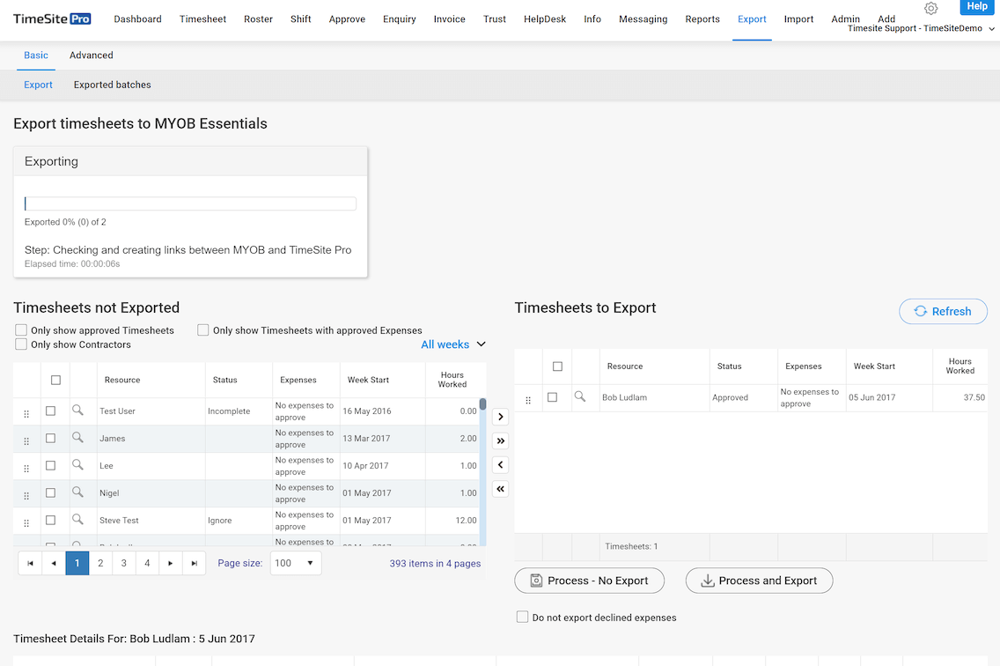Screen dimensions: 1000x666
Task: Click Process - No Export button
Action: 589,581
